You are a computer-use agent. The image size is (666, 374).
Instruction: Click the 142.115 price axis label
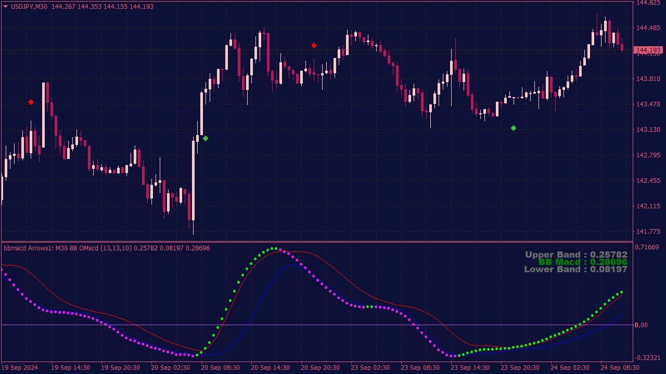click(648, 206)
